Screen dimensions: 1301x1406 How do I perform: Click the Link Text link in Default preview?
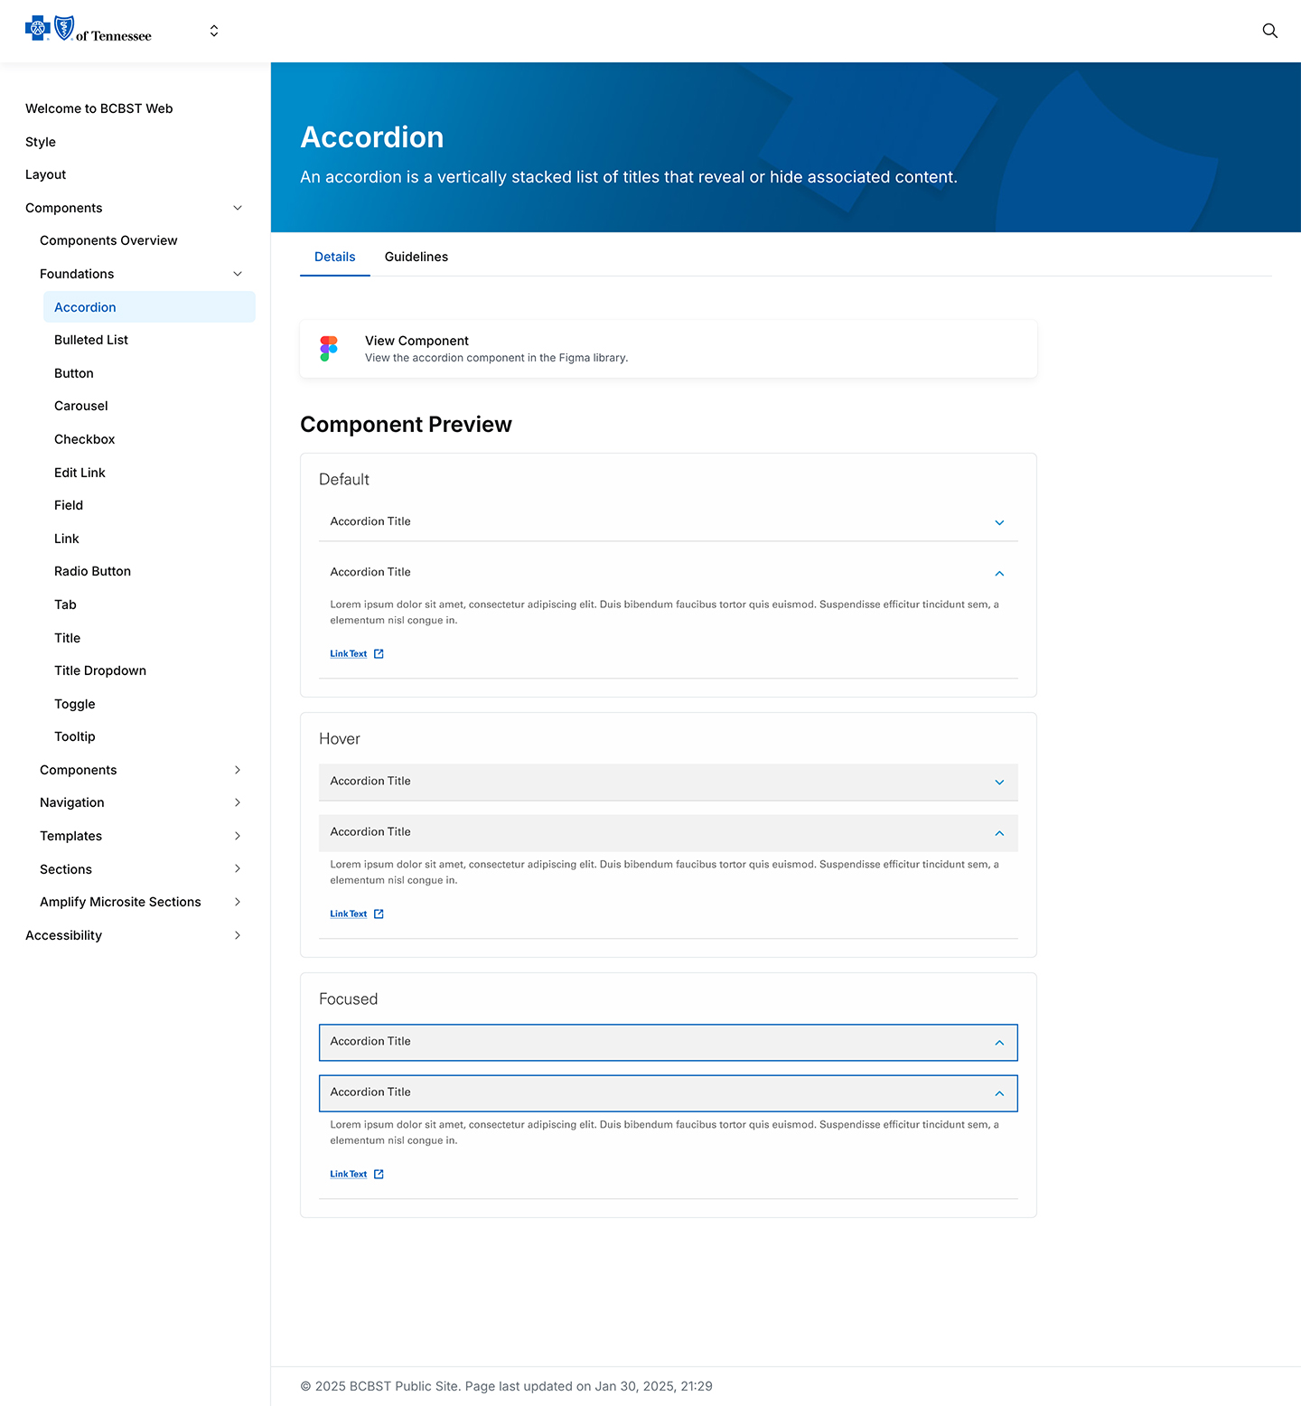coord(347,653)
